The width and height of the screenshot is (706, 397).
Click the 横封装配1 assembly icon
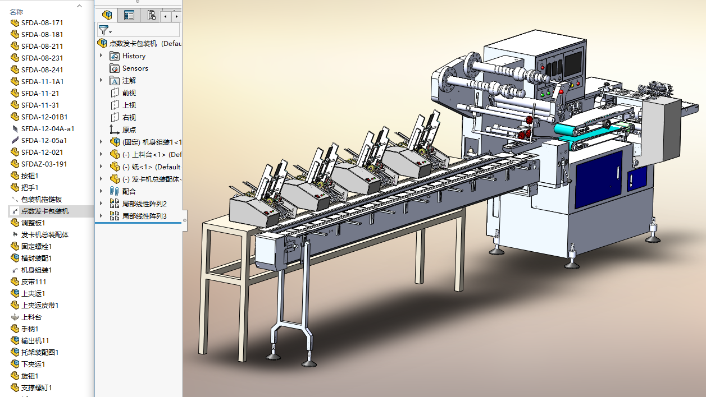15,258
